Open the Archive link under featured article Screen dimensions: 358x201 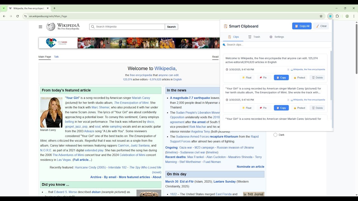(96, 177)
